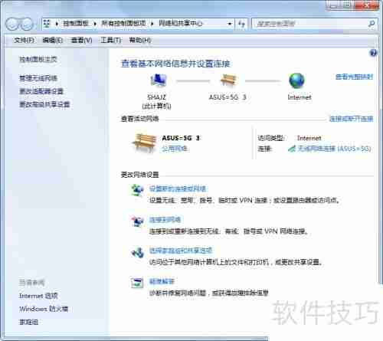Select 所有控制面板项 in address breadcrumb

123,24
